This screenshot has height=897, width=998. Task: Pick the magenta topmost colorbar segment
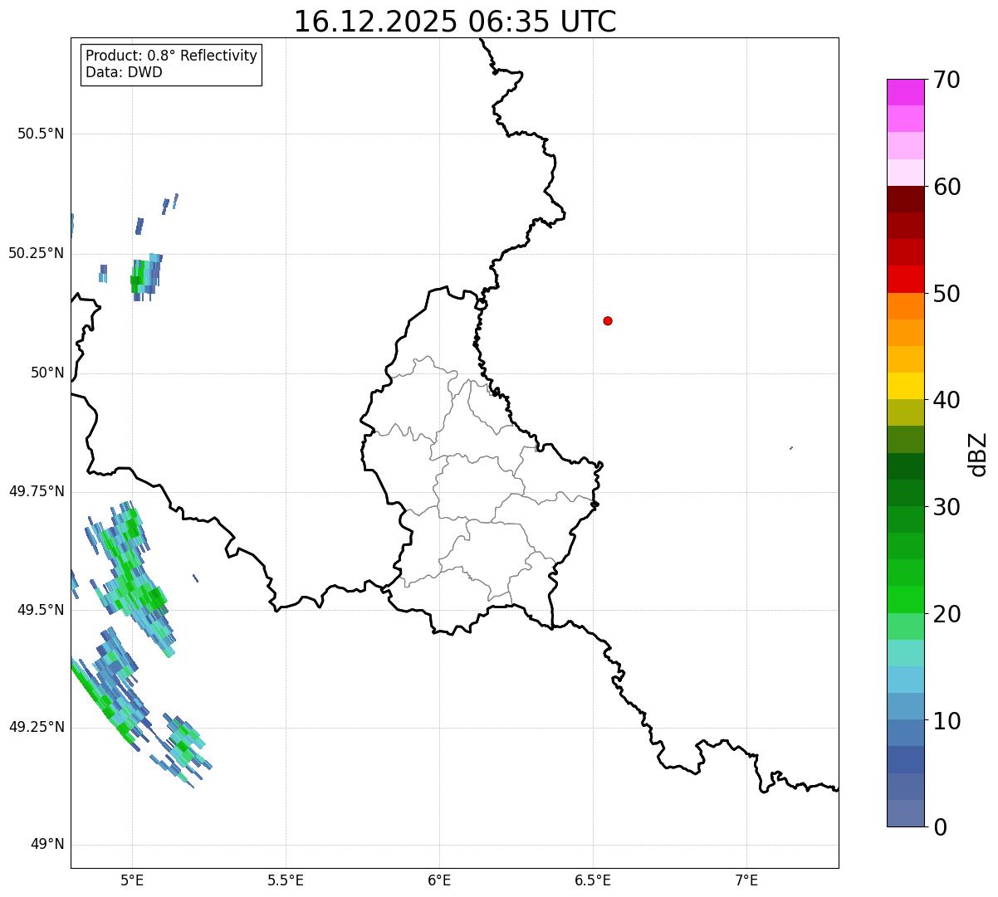point(905,92)
